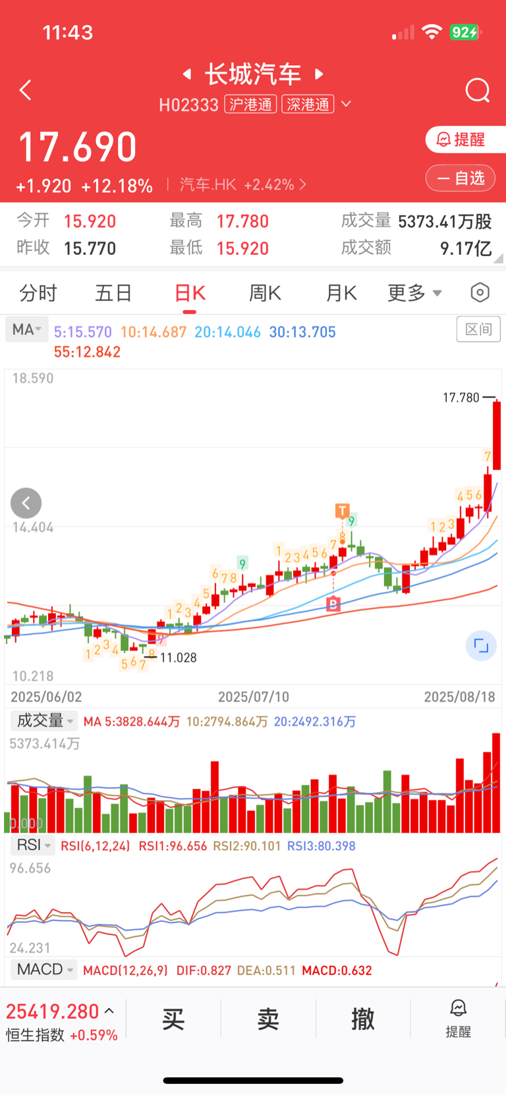Switch to 周K chart tab
Screen dimensions: 506x1095
265,293
